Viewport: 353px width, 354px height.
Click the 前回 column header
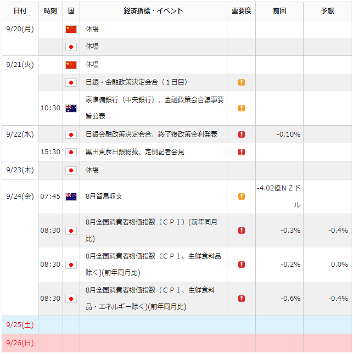(x=279, y=11)
